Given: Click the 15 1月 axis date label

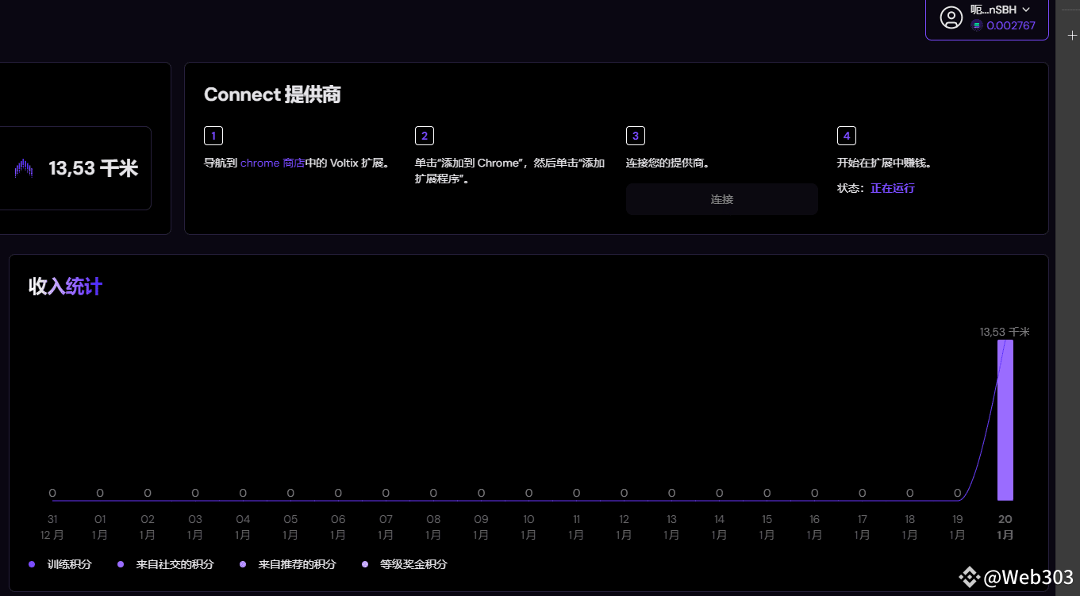Looking at the screenshot, I should click(767, 527).
